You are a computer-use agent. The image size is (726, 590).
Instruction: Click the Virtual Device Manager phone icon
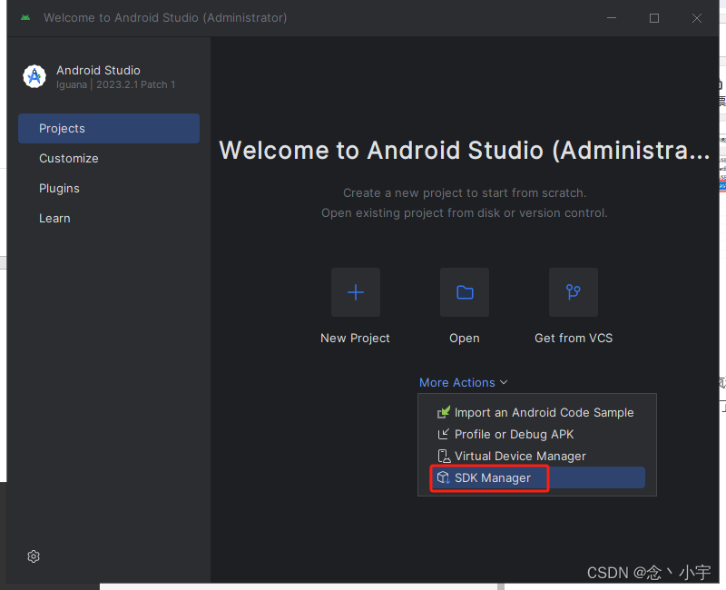(x=444, y=457)
